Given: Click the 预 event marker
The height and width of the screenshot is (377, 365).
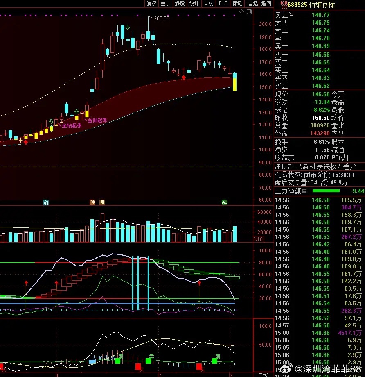Looking at the screenshot, I should click(92, 202).
